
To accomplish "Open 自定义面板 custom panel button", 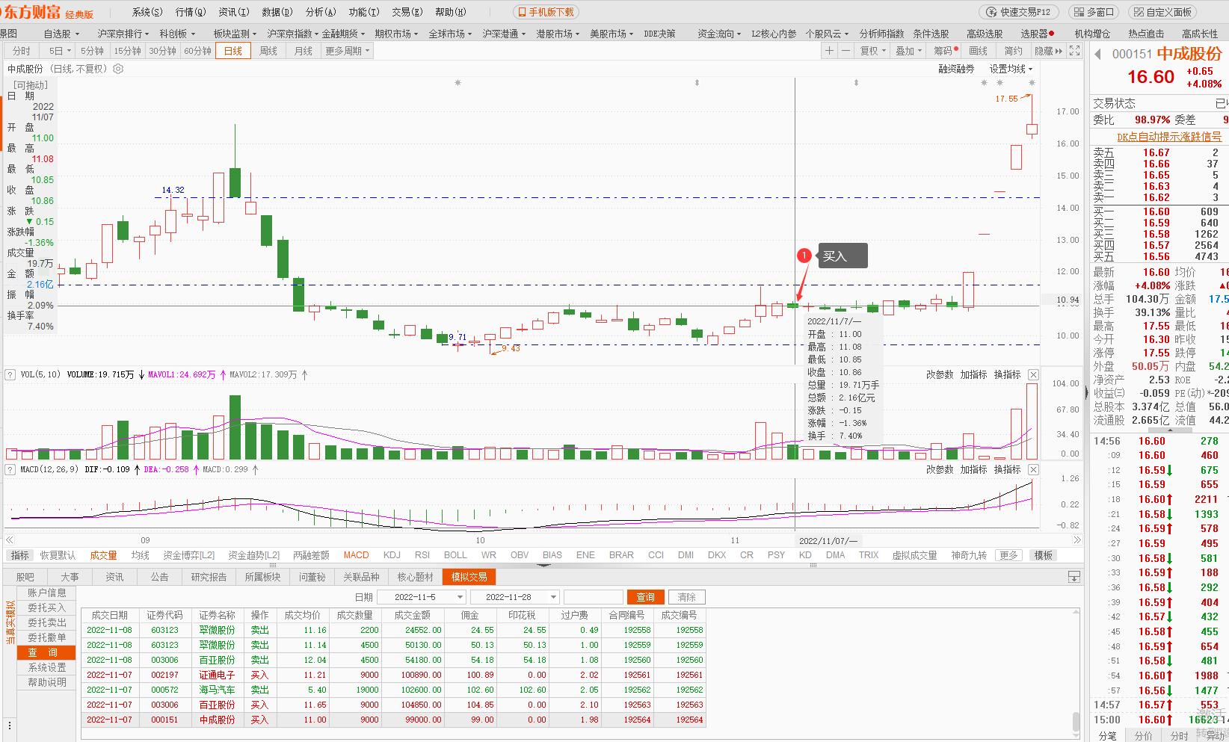I will (1161, 12).
